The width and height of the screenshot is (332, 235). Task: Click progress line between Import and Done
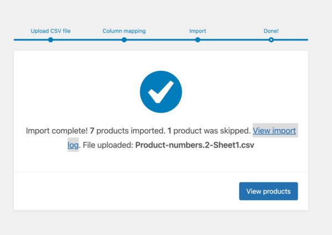pos(234,40)
